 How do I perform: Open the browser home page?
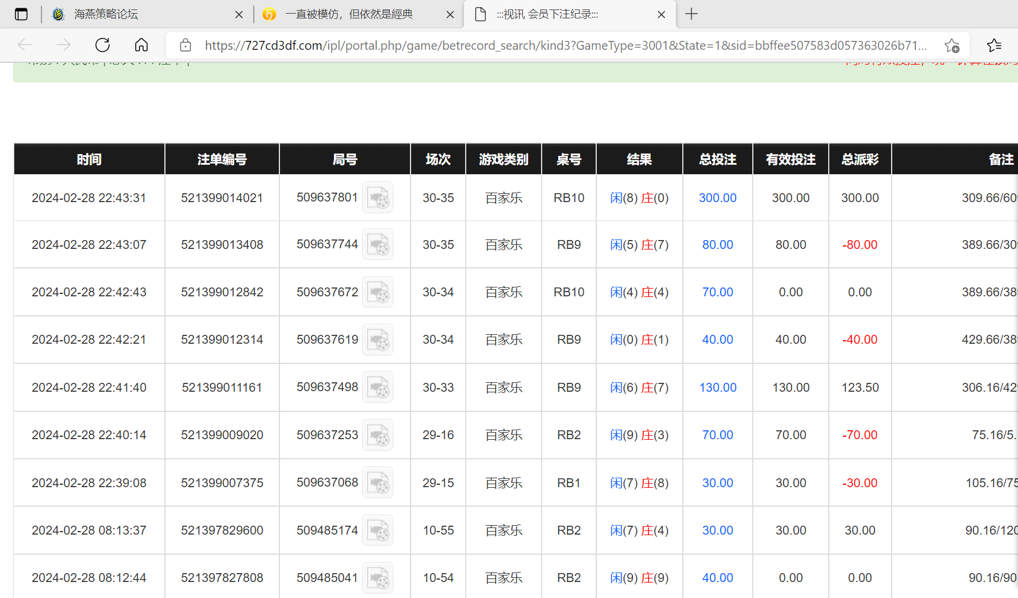pos(141,45)
